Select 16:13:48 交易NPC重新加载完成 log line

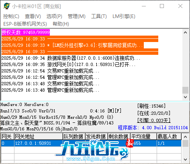coord(51,84)
